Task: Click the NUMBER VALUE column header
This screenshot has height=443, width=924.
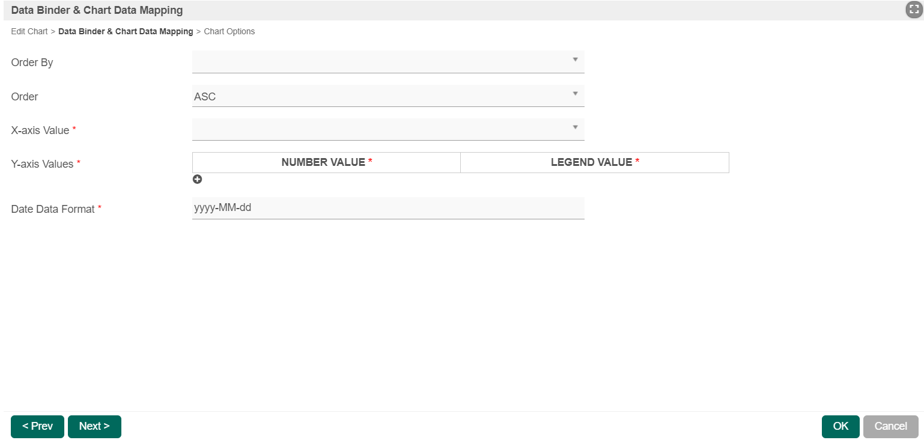Action: (326, 162)
